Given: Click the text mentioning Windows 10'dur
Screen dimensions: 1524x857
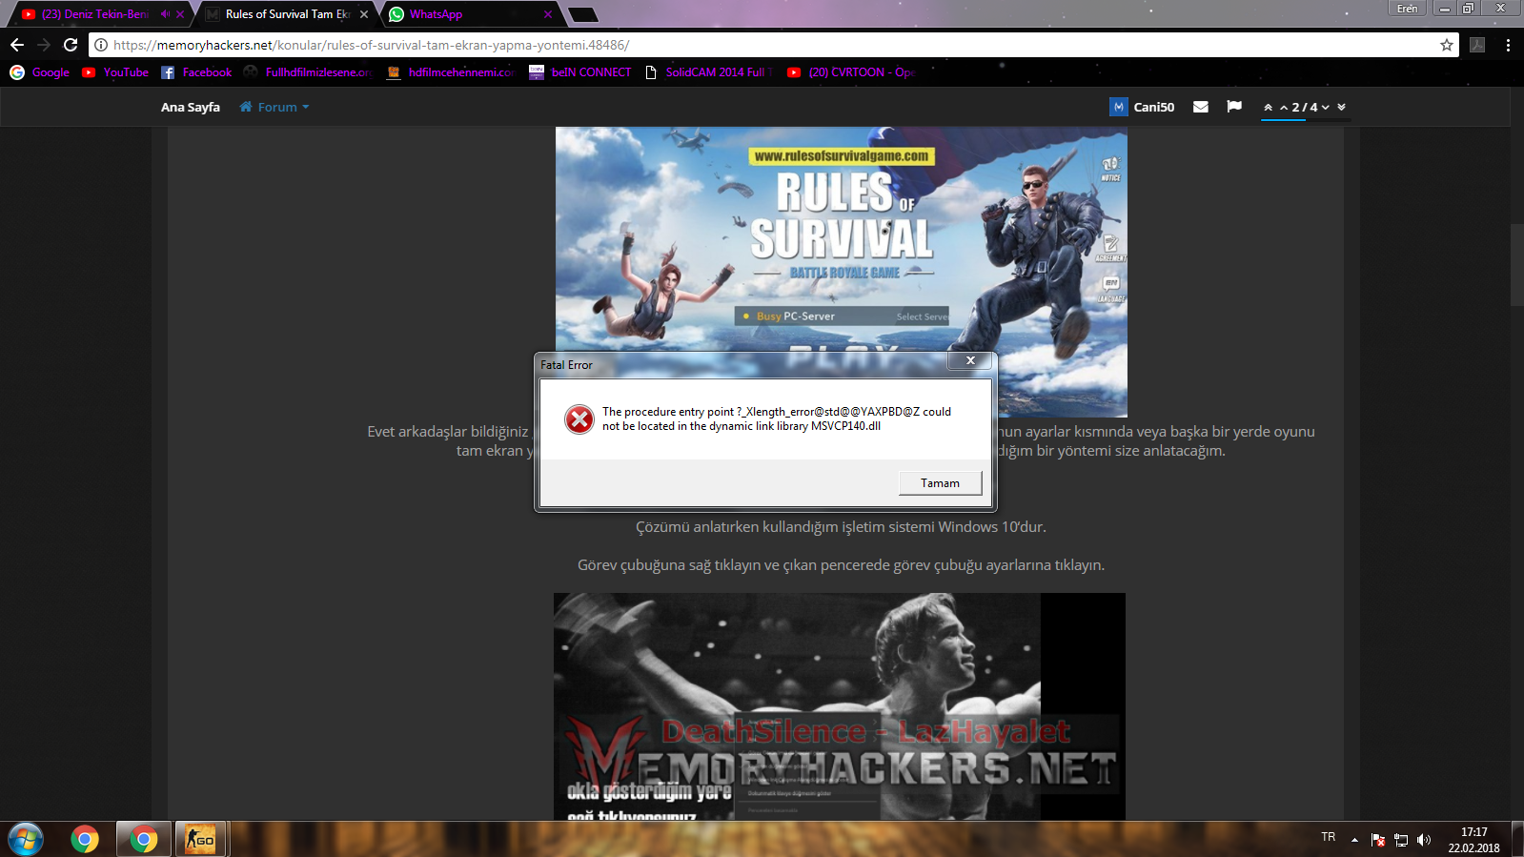Looking at the screenshot, I should 841,526.
